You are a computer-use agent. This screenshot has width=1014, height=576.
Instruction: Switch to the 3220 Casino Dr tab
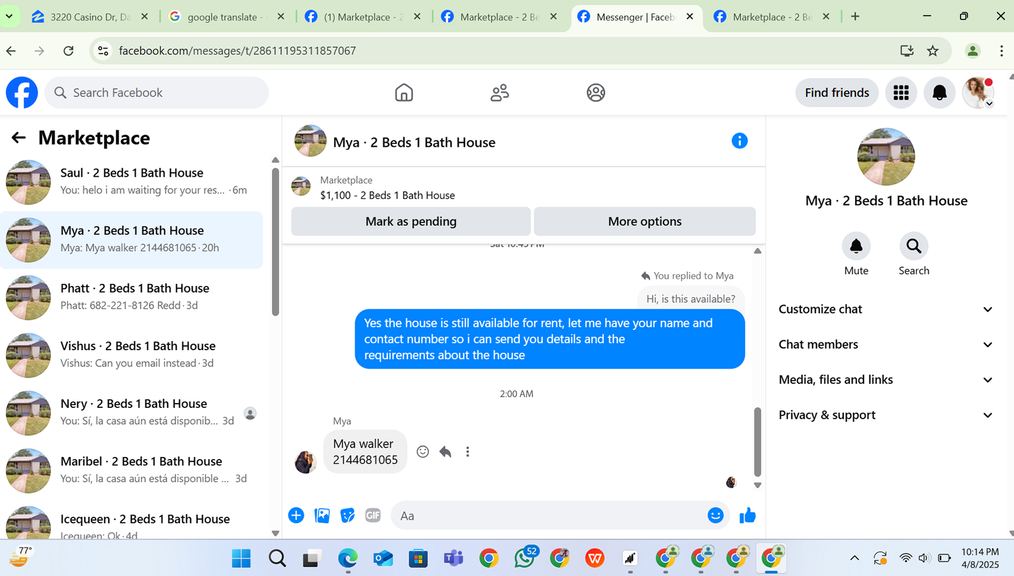coord(89,17)
